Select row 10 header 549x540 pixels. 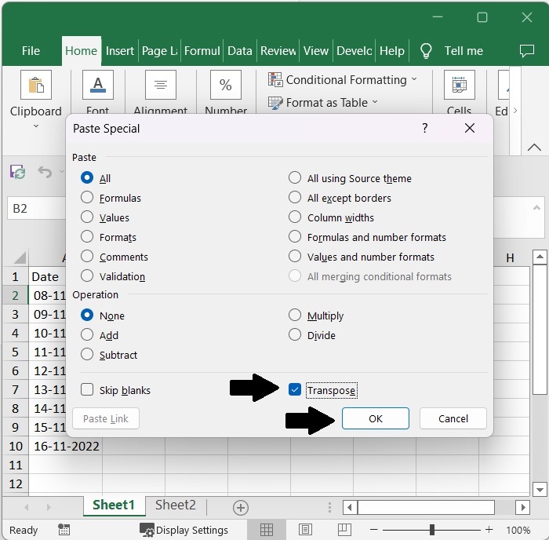[x=16, y=446]
